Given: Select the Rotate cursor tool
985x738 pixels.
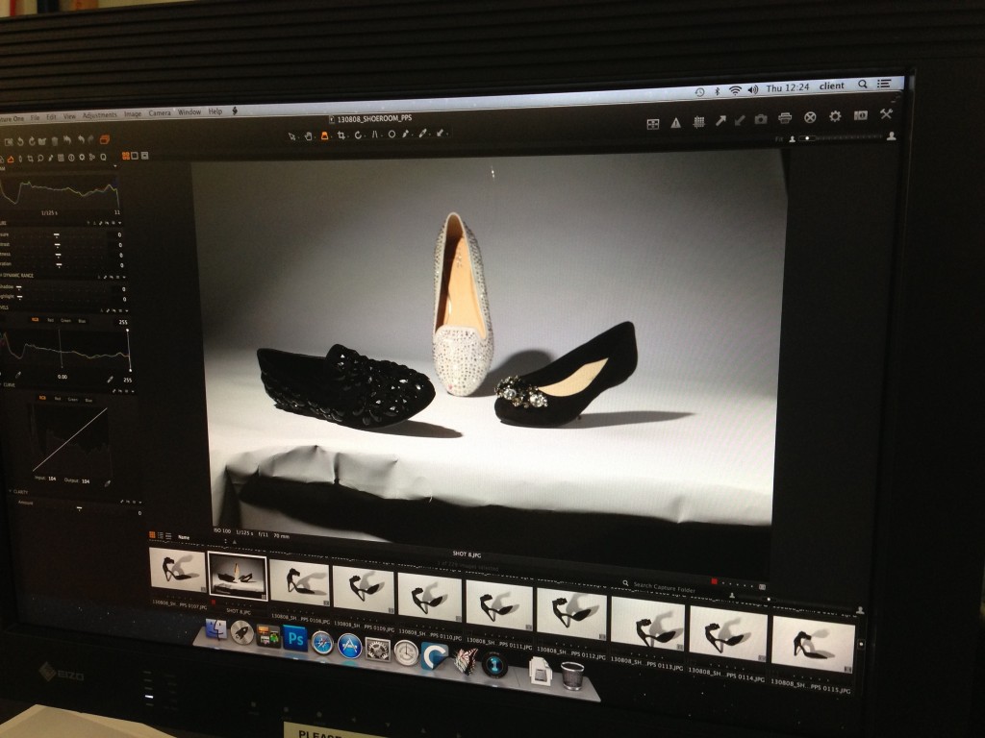Looking at the screenshot, I should pos(358,135).
